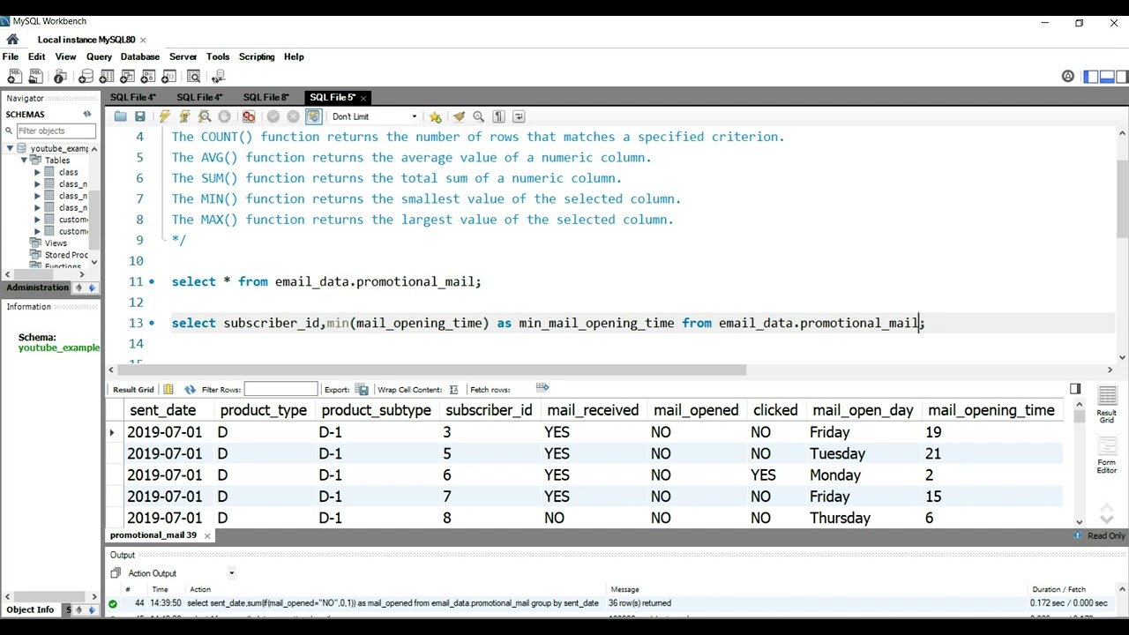Click the Filter objects input field
Viewport: 1129px width, 635px height.
[56, 131]
